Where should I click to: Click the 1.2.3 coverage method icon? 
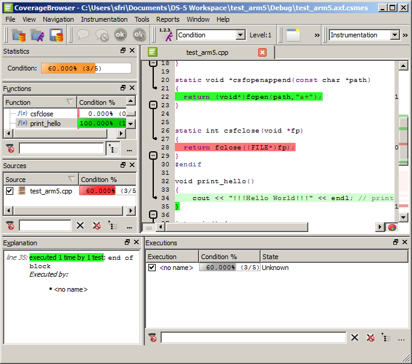(165, 35)
